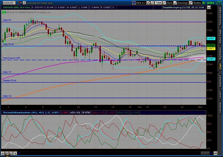Click the DIPlus (10) study label
The height and width of the screenshot is (157, 223).
click(x=123, y=113)
